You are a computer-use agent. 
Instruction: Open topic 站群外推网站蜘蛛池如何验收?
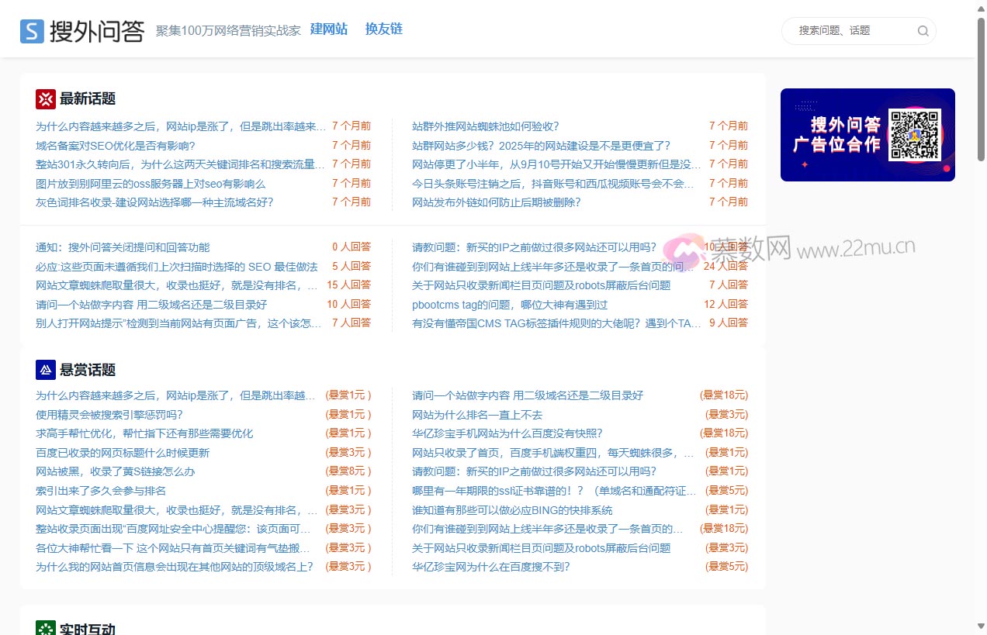coord(485,126)
